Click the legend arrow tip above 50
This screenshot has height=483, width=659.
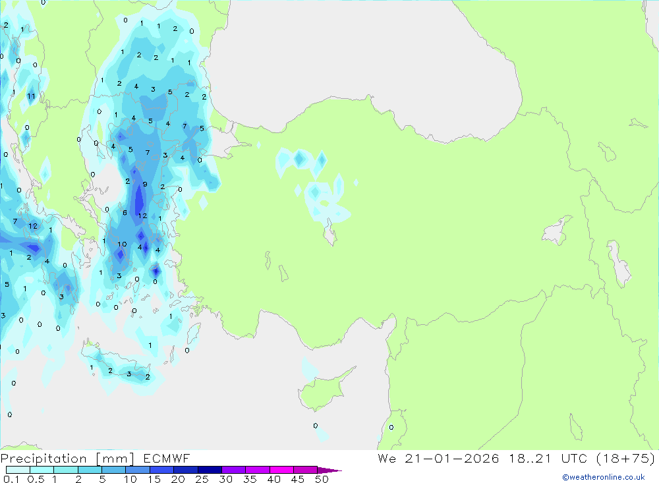329,470
